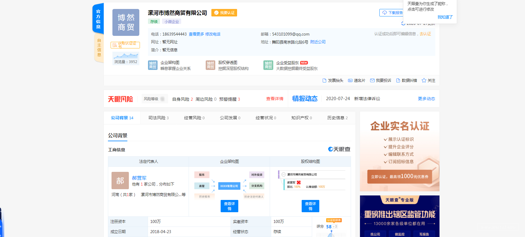Click the 下载报告 button

pyautogui.click(x=392, y=13)
